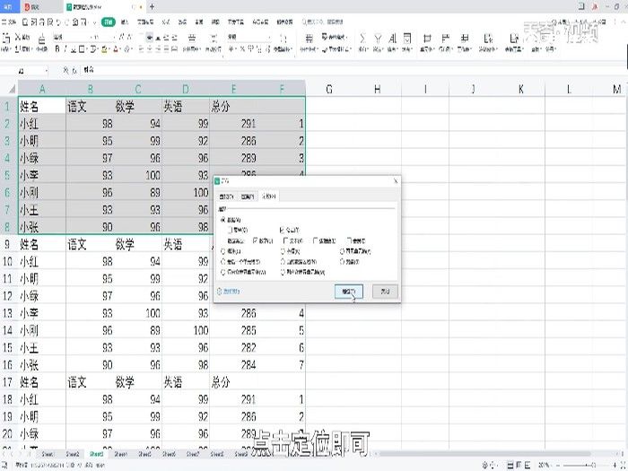This screenshot has width=628, height=471.
Task: Toggle the Logical values checkbox in dialog
Action: click(316, 240)
